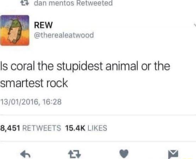Open the REW profile avatar image
Viewport: 196px width, 159px height.
(x=15, y=30)
